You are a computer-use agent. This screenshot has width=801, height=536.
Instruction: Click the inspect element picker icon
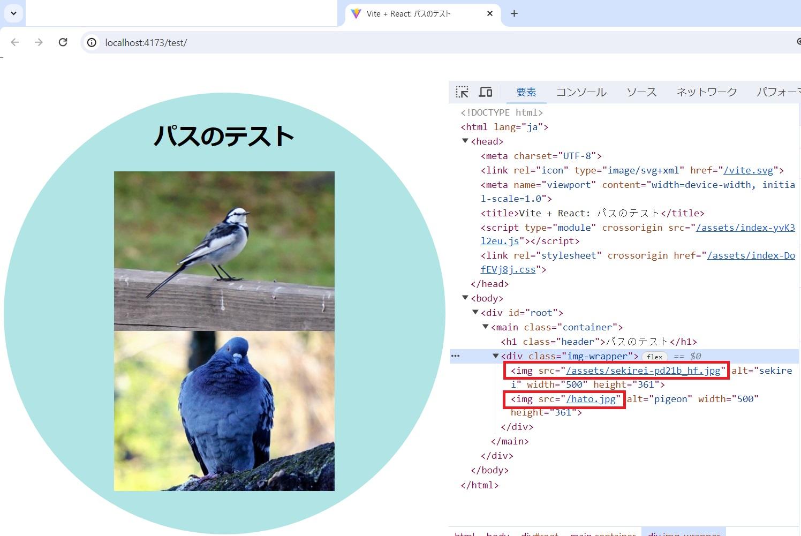462,92
